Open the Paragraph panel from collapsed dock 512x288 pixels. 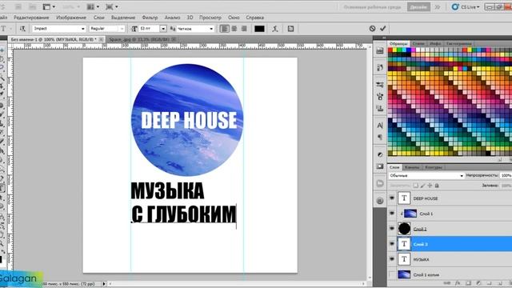(x=380, y=137)
